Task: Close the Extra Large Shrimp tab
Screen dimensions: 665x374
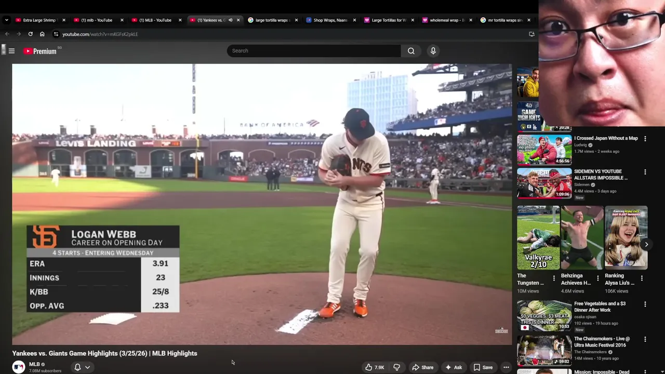Action: pos(64,20)
